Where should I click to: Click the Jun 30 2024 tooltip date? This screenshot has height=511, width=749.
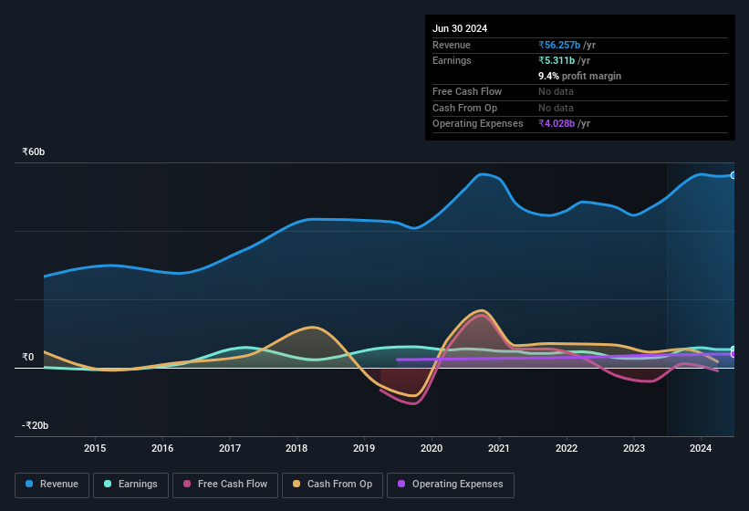coord(460,28)
